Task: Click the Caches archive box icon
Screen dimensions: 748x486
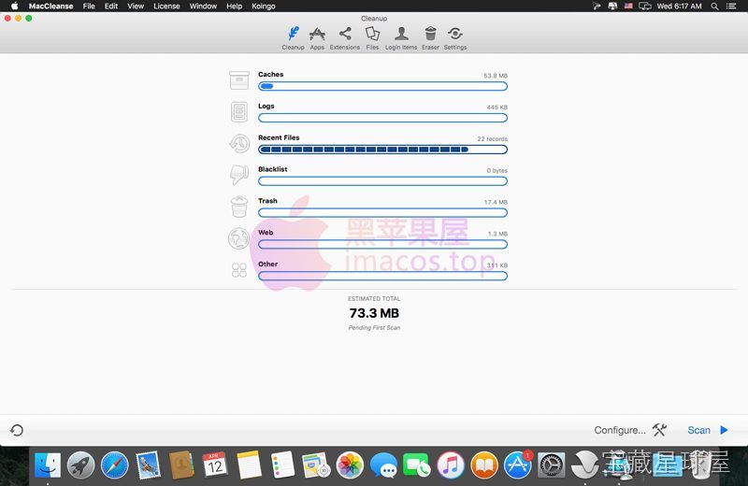Action: [x=239, y=80]
